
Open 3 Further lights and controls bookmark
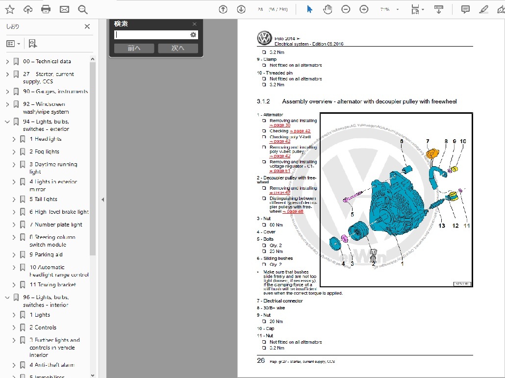[x=54, y=348]
